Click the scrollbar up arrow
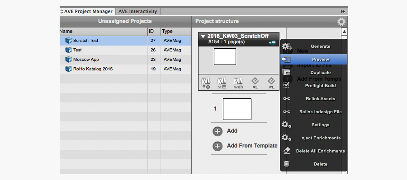Screen dimensions: 407x180 tap(344, 32)
